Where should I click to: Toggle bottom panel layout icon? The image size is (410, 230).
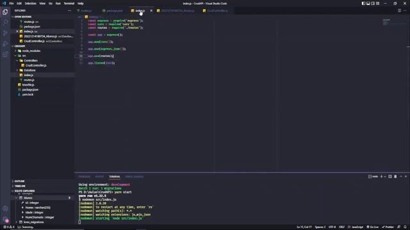(x=368, y=3)
